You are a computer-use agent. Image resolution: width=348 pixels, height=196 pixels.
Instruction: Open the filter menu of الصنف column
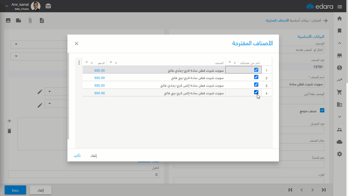(111, 62)
